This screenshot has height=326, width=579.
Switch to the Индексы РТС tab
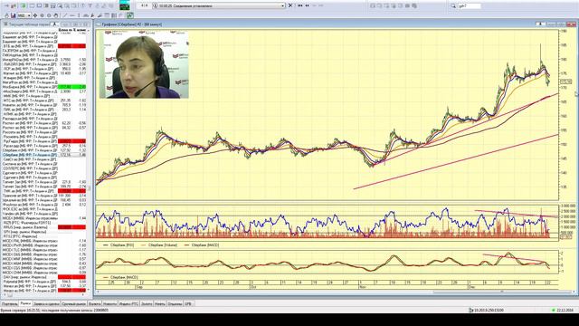point(128,304)
